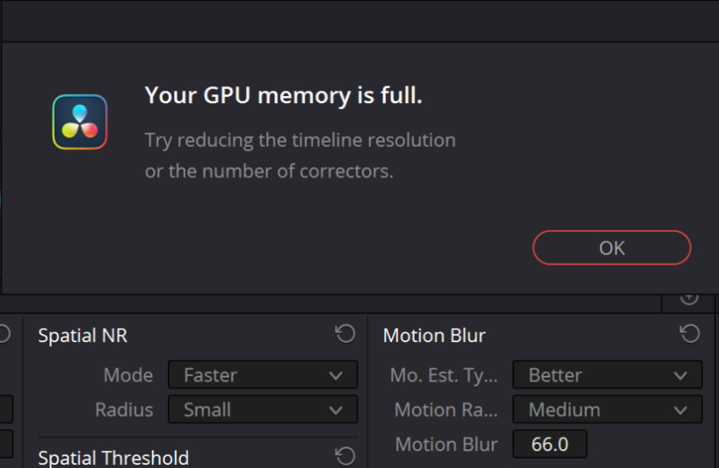The image size is (719, 468).
Task: Click OK to dismiss the GPU memory warning
Action: pyautogui.click(x=612, y=248)
